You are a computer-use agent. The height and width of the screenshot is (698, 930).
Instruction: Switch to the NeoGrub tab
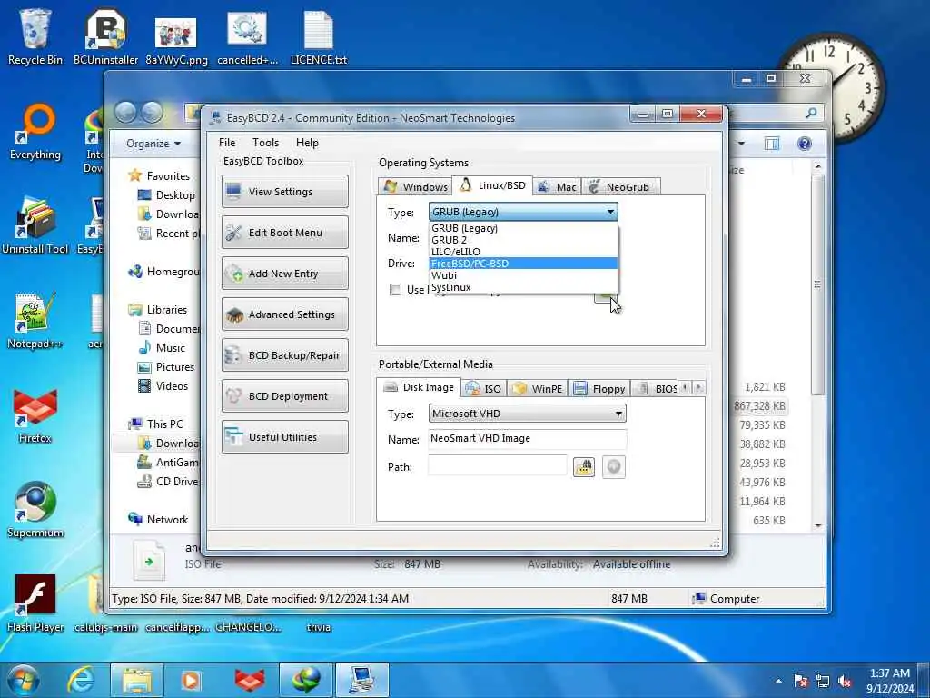click(620, 187)
